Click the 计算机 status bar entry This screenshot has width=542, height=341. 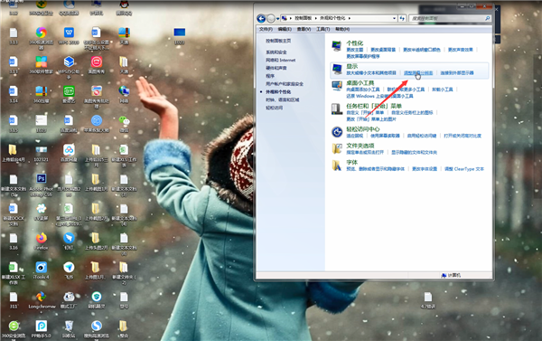[451, 276]
